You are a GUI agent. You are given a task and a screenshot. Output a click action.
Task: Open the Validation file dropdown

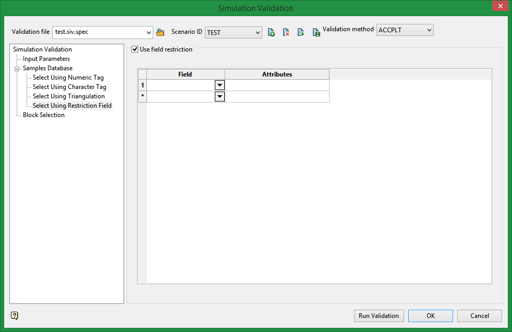[x=149, y=32]
